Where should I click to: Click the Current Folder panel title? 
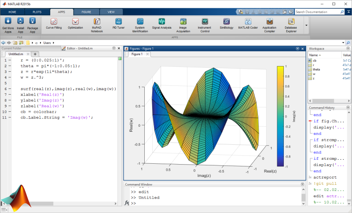click(12, 48)
